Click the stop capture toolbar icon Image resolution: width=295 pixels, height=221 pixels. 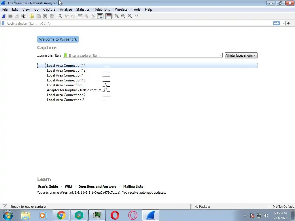click(10, 16)
